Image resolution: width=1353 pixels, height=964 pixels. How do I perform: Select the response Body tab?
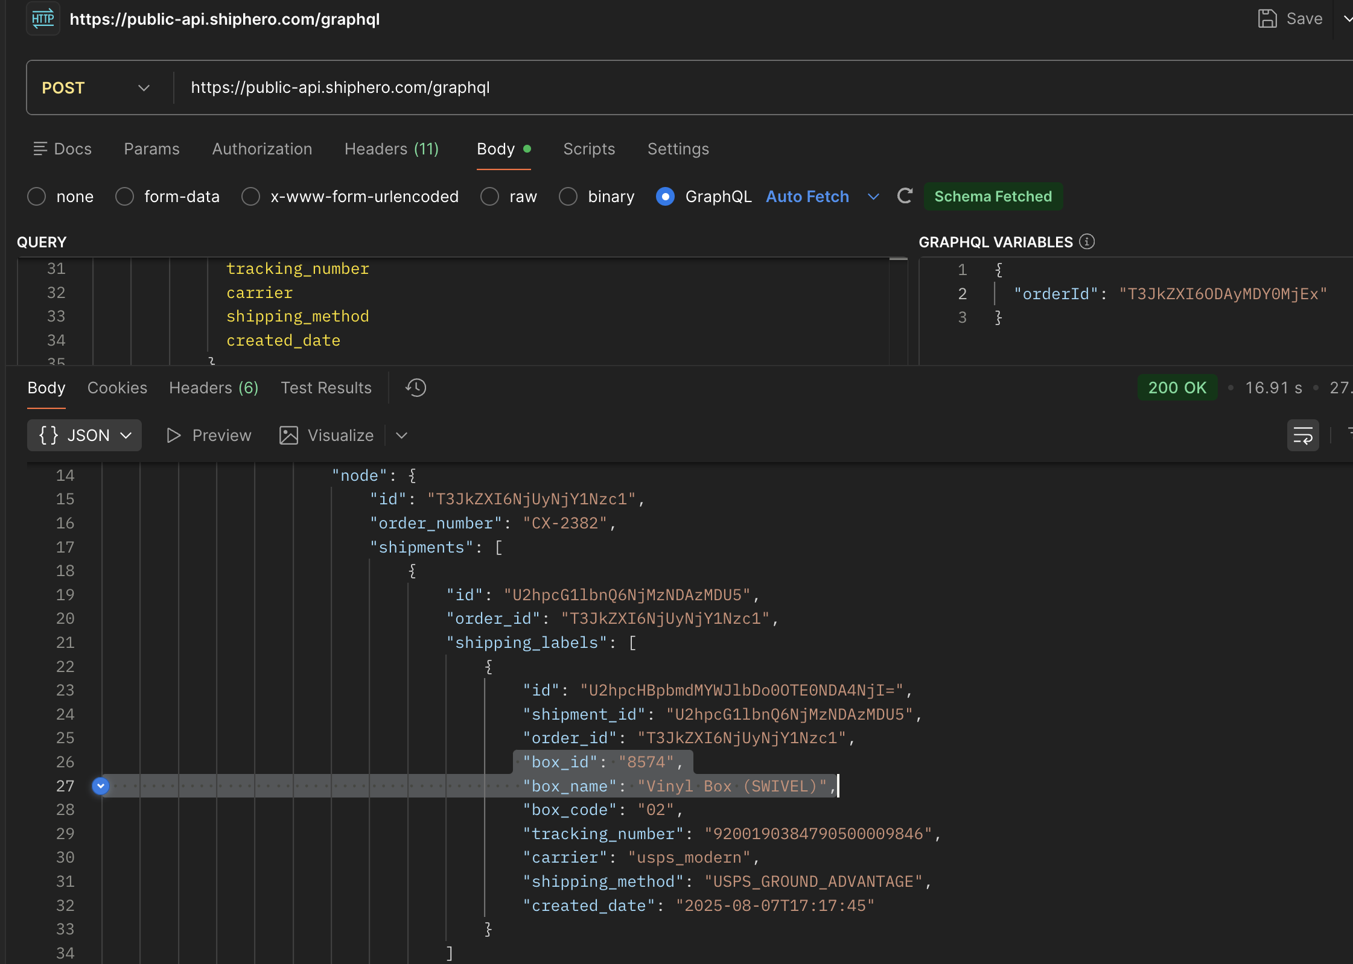(x=46, y=387)
